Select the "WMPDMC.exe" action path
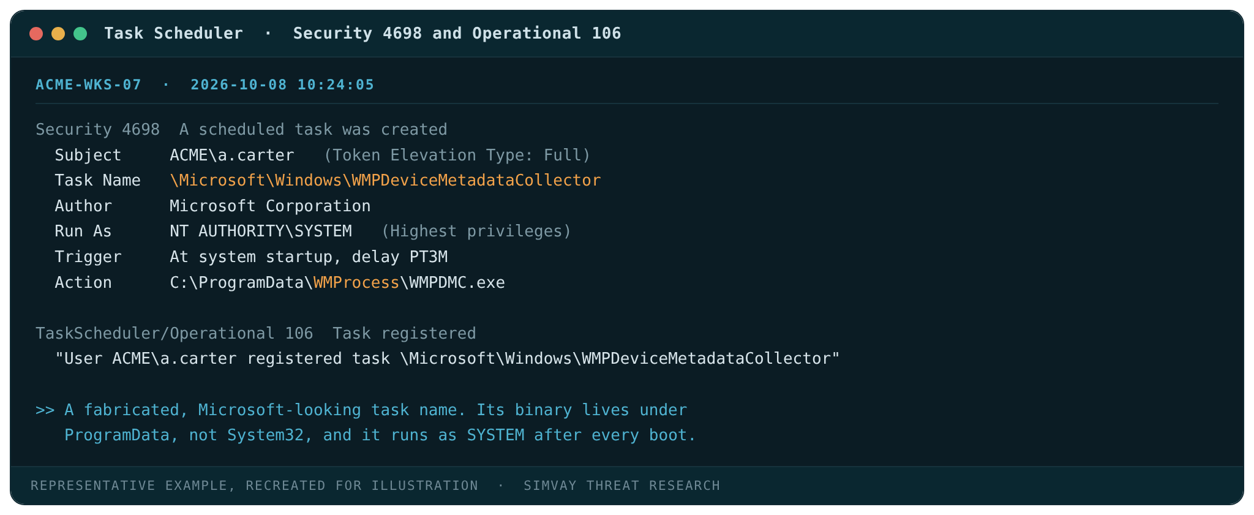The image size is (1254, 515). [337, 283]
